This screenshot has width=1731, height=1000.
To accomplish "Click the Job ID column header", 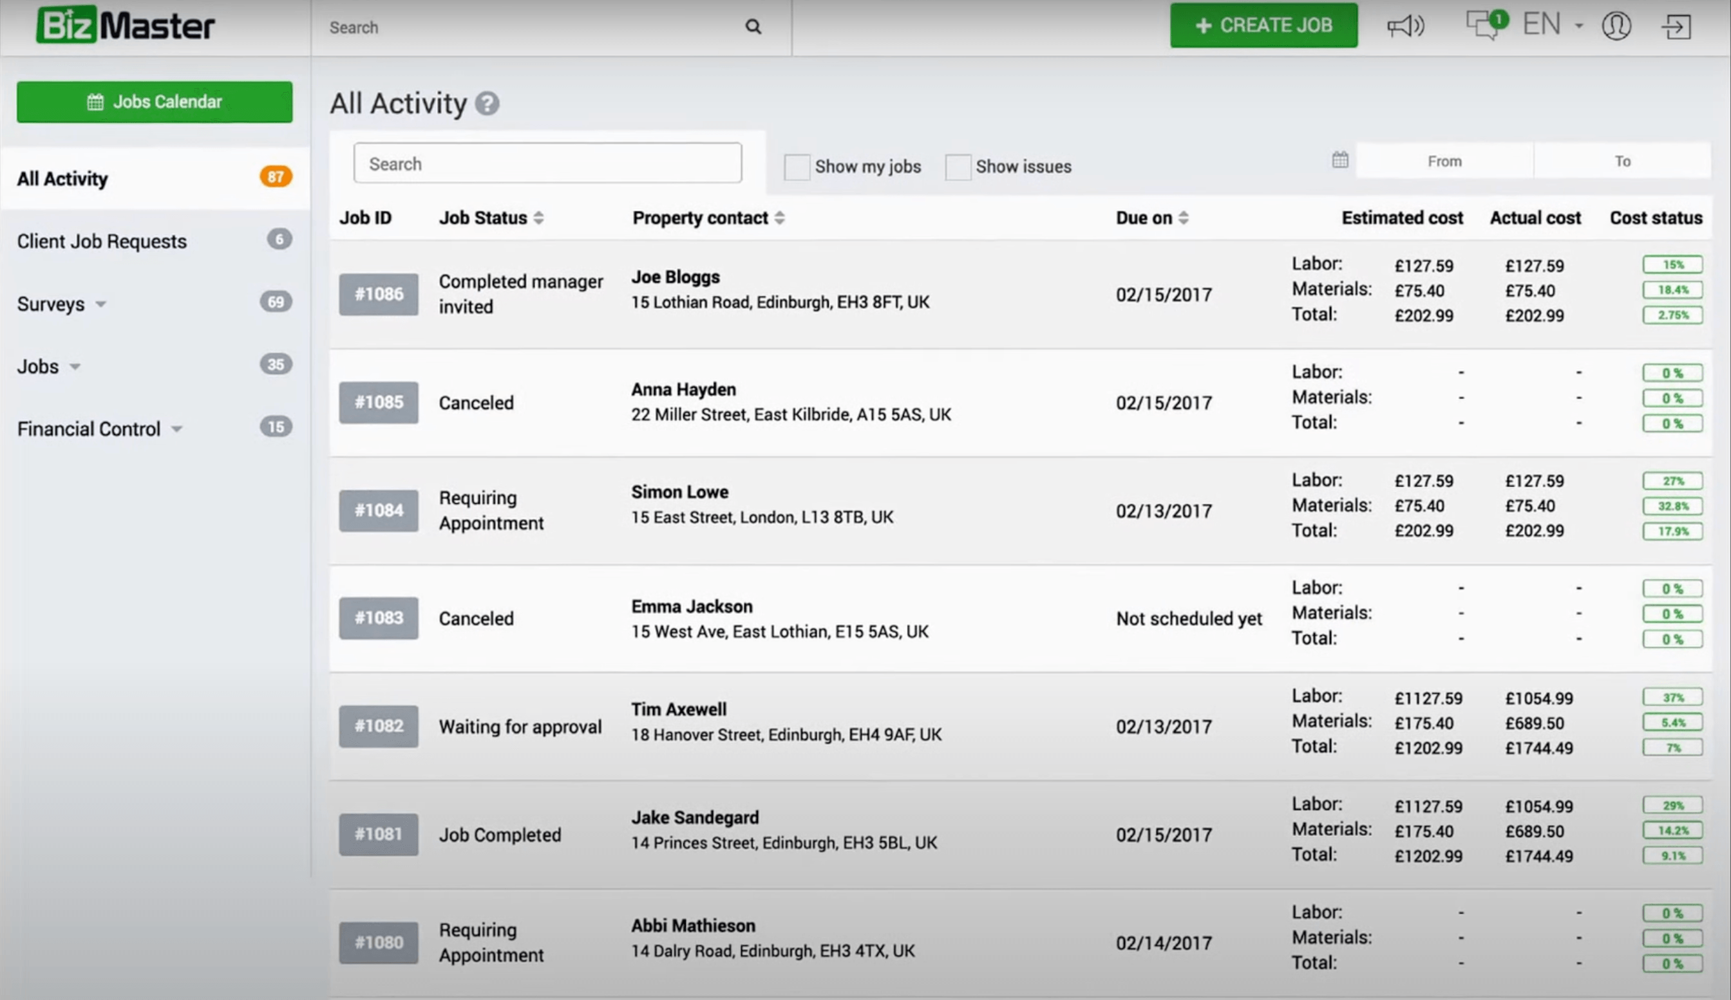I will (365, 218).
